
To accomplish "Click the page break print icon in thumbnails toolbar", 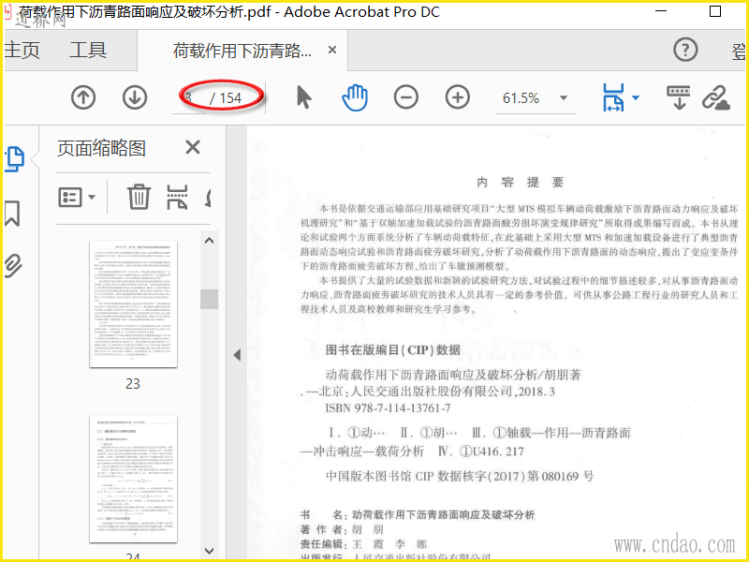I will point(177,197).
